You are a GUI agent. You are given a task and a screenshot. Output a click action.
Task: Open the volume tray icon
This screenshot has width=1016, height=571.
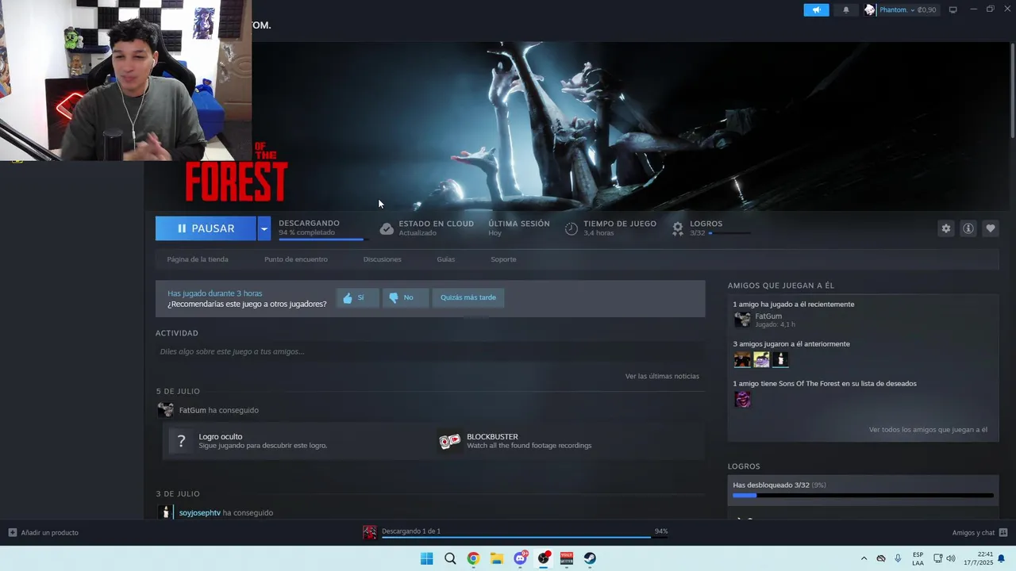(951, 558)
